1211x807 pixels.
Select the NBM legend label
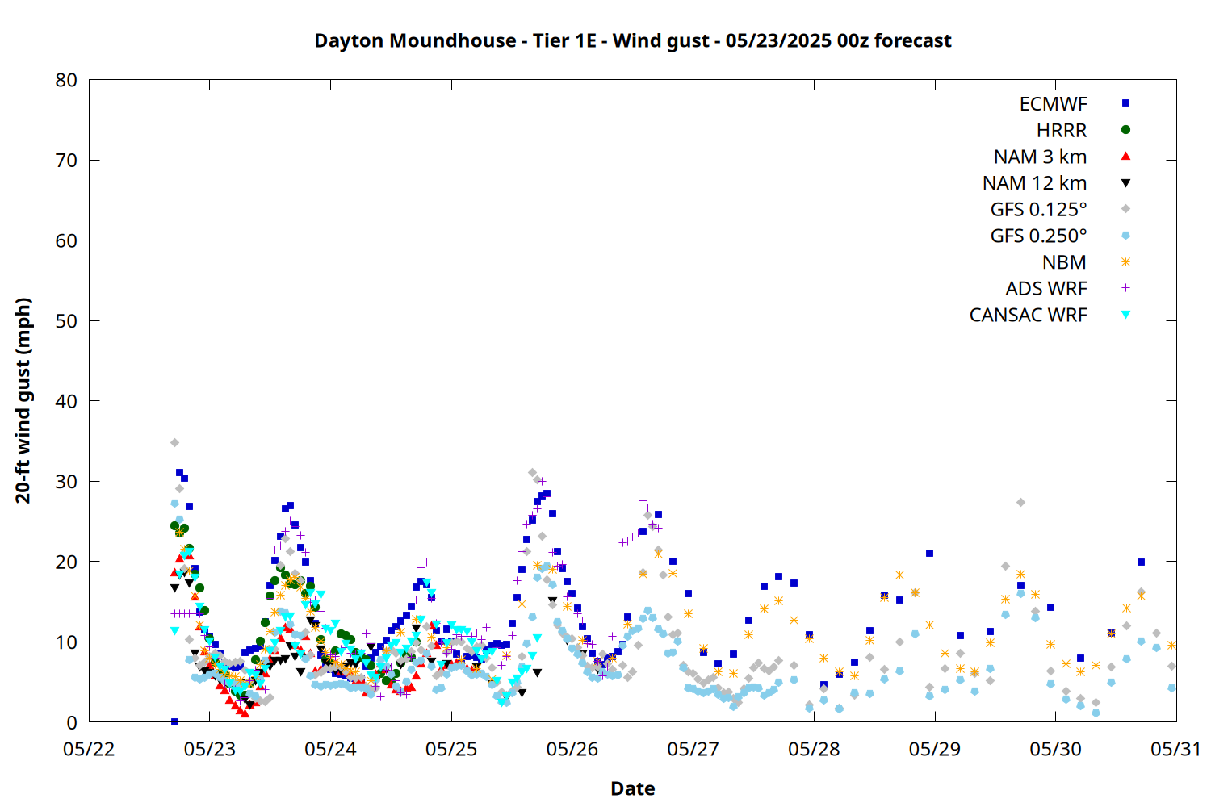(1064, 262)
